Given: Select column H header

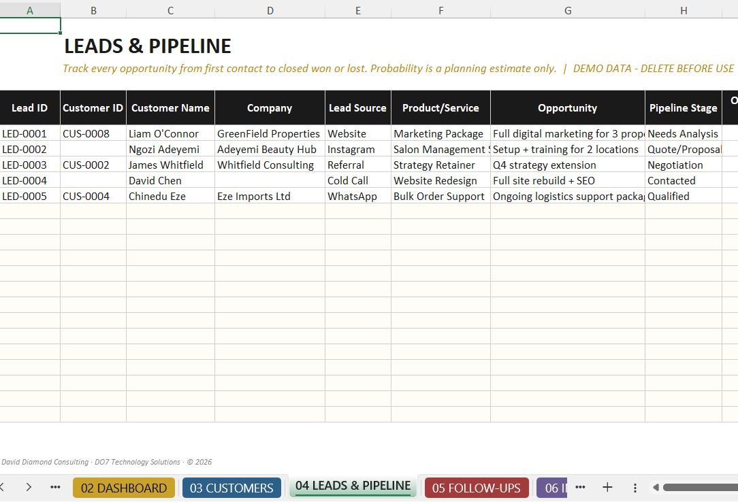Looking at the screenshot, I should click(x=684, y=10).
